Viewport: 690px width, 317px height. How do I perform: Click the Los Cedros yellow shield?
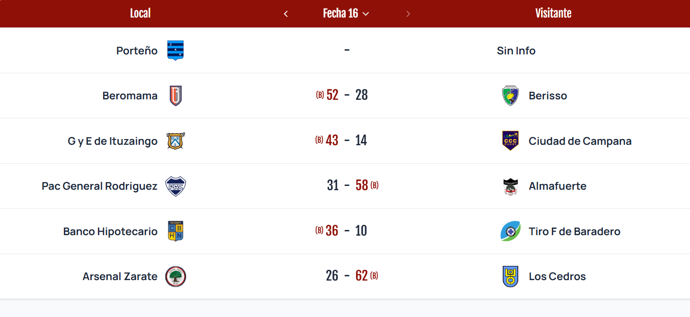coord(510,276)
